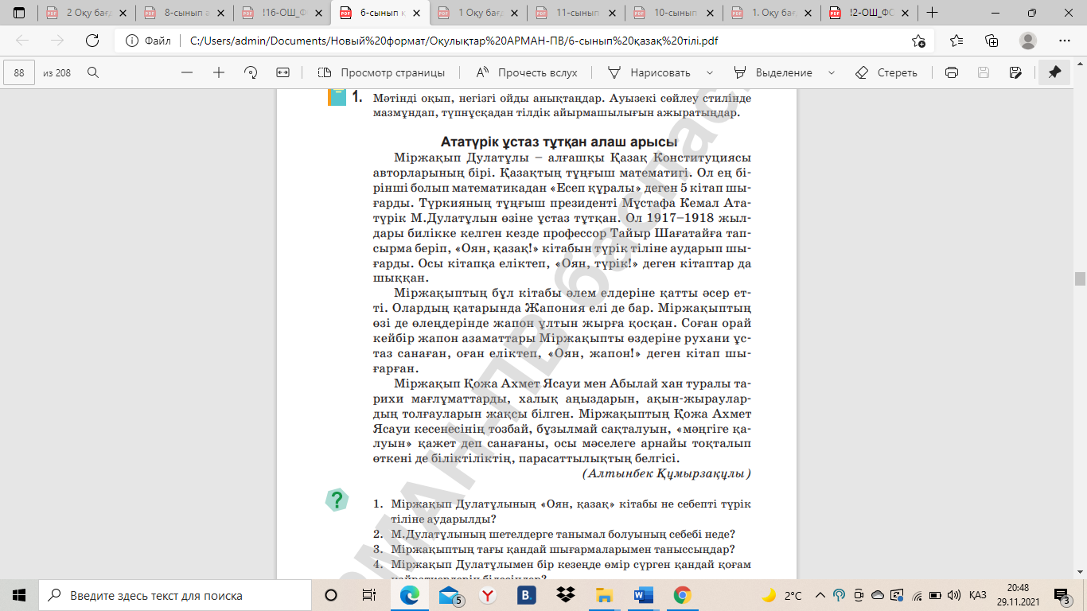
Task: Open the weather widget showing 2°C
Action: (x=782, y=595)
